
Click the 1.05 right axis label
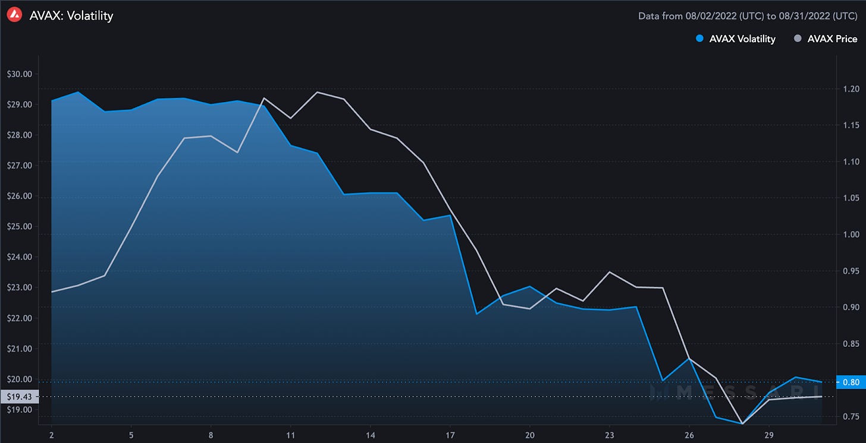(851, 198)
